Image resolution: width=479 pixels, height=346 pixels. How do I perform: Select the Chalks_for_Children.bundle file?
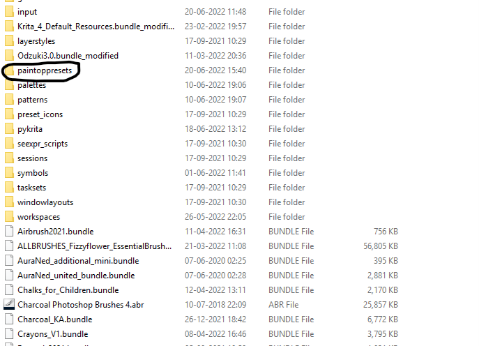(x=68, y=290)
